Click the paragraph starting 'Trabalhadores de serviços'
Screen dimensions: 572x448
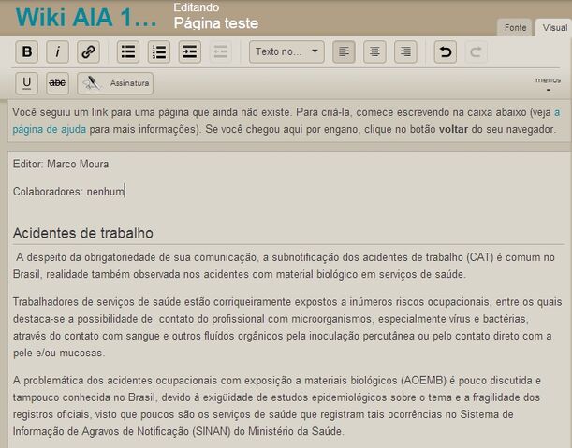pyautogui.click(x=287, y=327)
